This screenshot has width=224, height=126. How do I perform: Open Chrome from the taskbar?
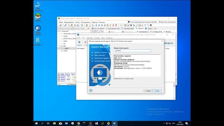78,124
